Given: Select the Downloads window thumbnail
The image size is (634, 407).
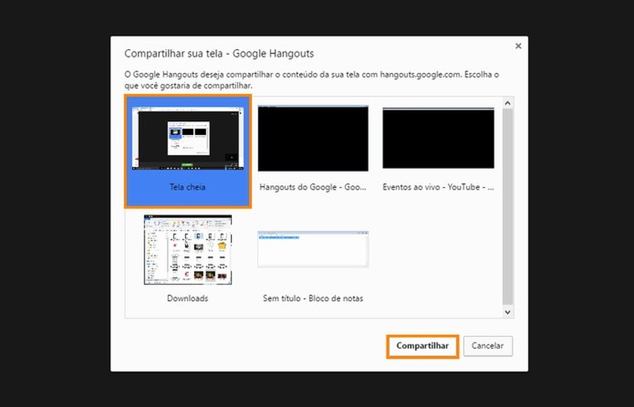Looking at the screenshot, I should click(187, 250).
